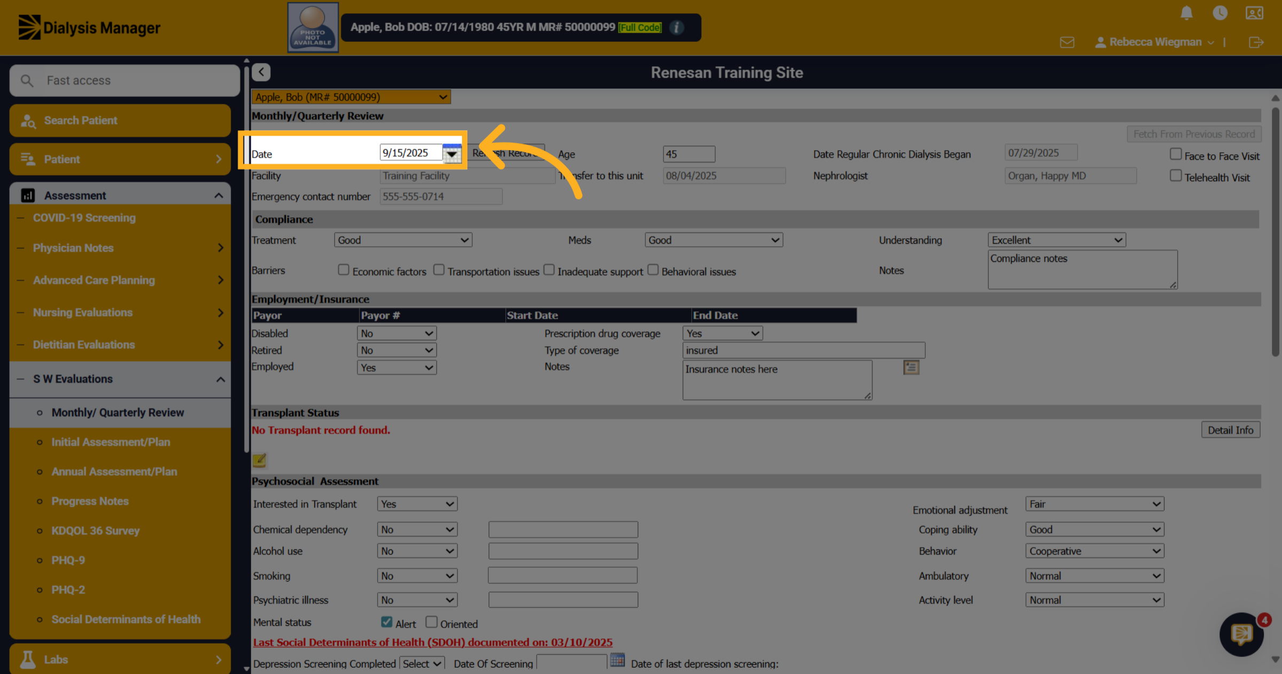Click the Dialysis Manager logo
1282x674 pixels.
point(89,27)
